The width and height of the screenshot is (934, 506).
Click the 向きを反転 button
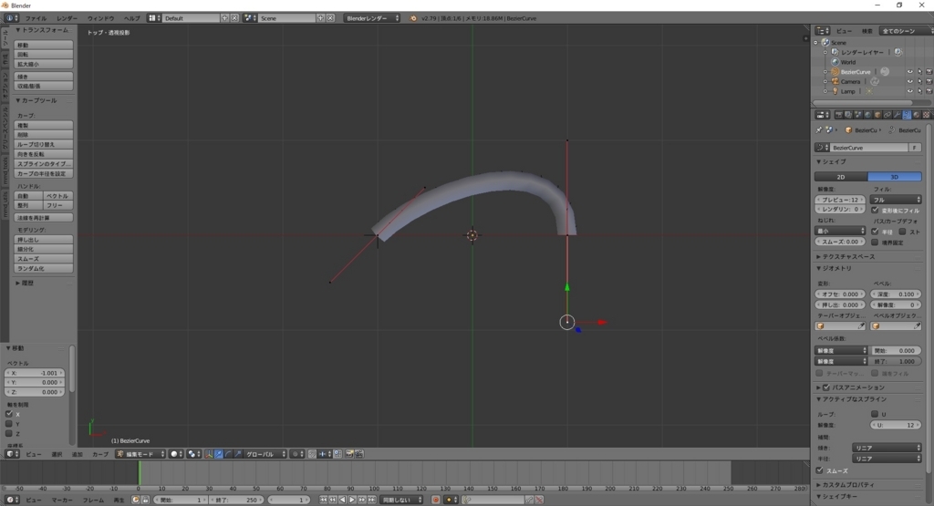click(x=44, y=154)
